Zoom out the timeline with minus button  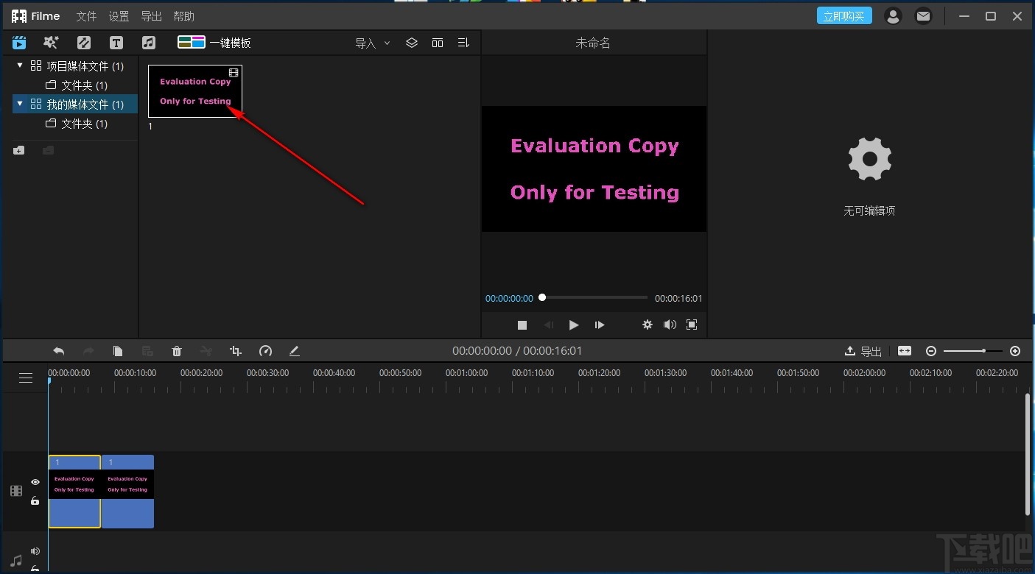tap(931, 351)
